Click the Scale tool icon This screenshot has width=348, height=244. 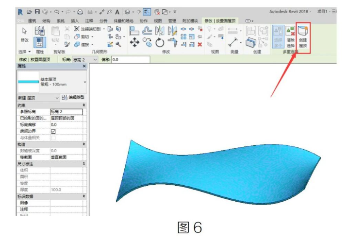click(192, 36)
